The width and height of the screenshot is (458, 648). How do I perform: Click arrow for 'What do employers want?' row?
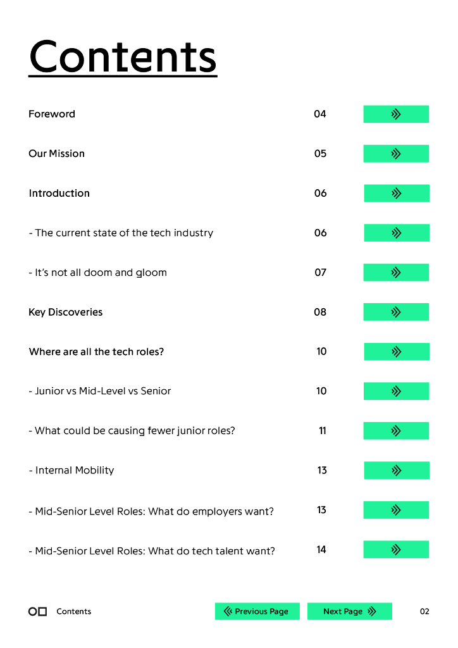(396, 510)
